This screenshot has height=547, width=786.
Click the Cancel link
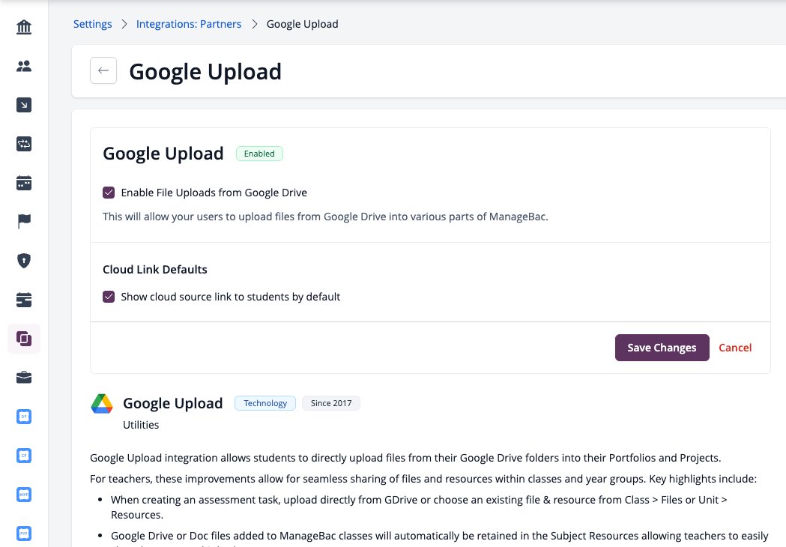point(735,348)
